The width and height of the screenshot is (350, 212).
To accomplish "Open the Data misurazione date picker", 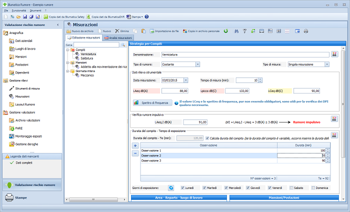I will tap(185, 80).
